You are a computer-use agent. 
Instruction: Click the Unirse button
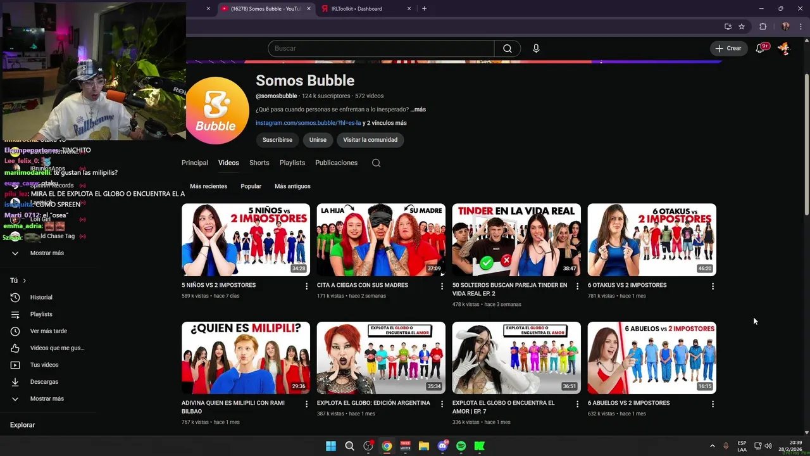318,140
